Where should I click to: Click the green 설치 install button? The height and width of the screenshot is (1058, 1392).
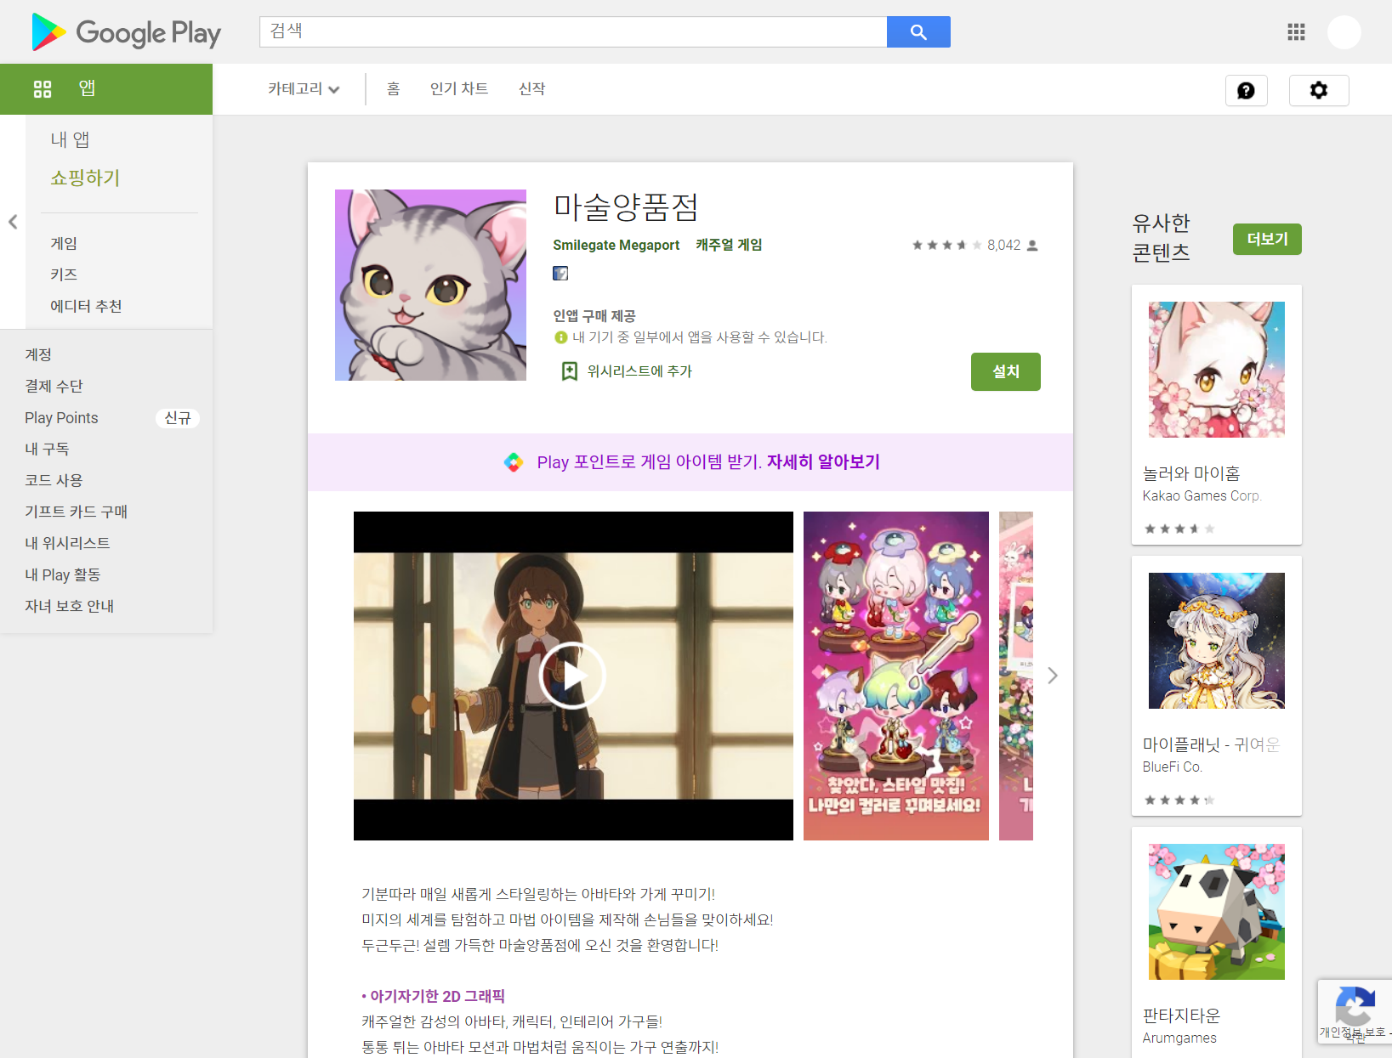(x=1006, y=371)
